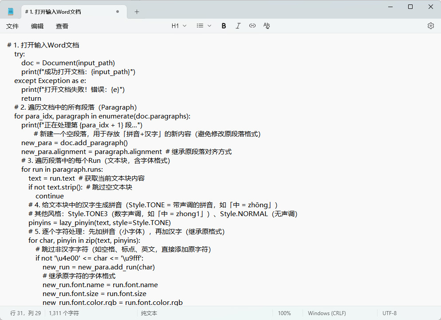This screenshot has height=320, width=441.
Task: Click the '# 4. 给文本块中的汉字生成拼音' comment line
Action: click(x=153, y=205)
